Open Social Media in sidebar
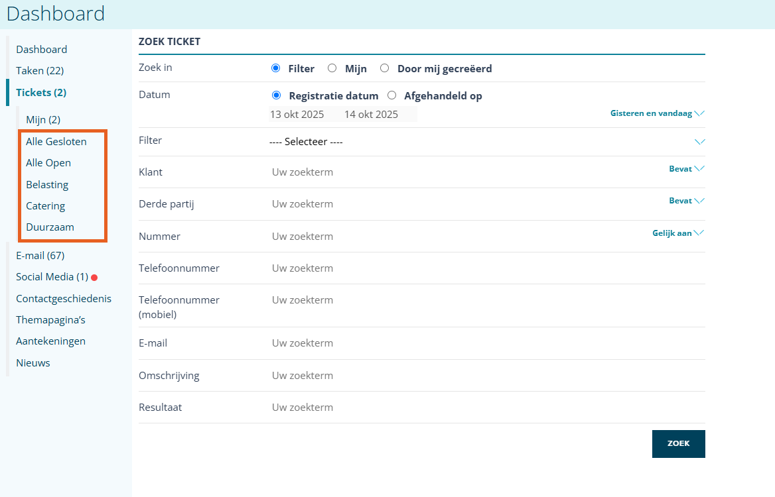Screen dimensions: 775x497 [52, 277]
